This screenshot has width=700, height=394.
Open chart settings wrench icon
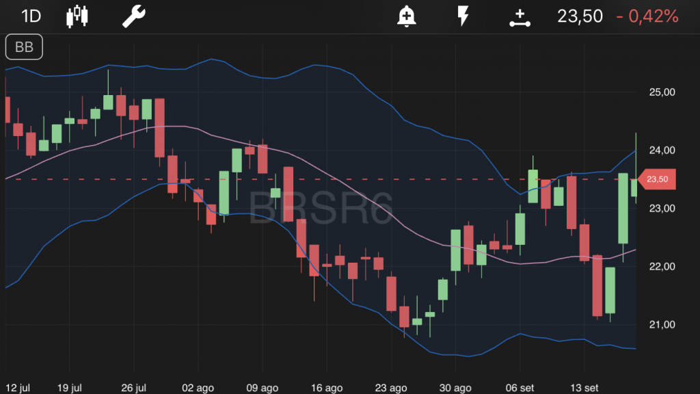[134, 16]
